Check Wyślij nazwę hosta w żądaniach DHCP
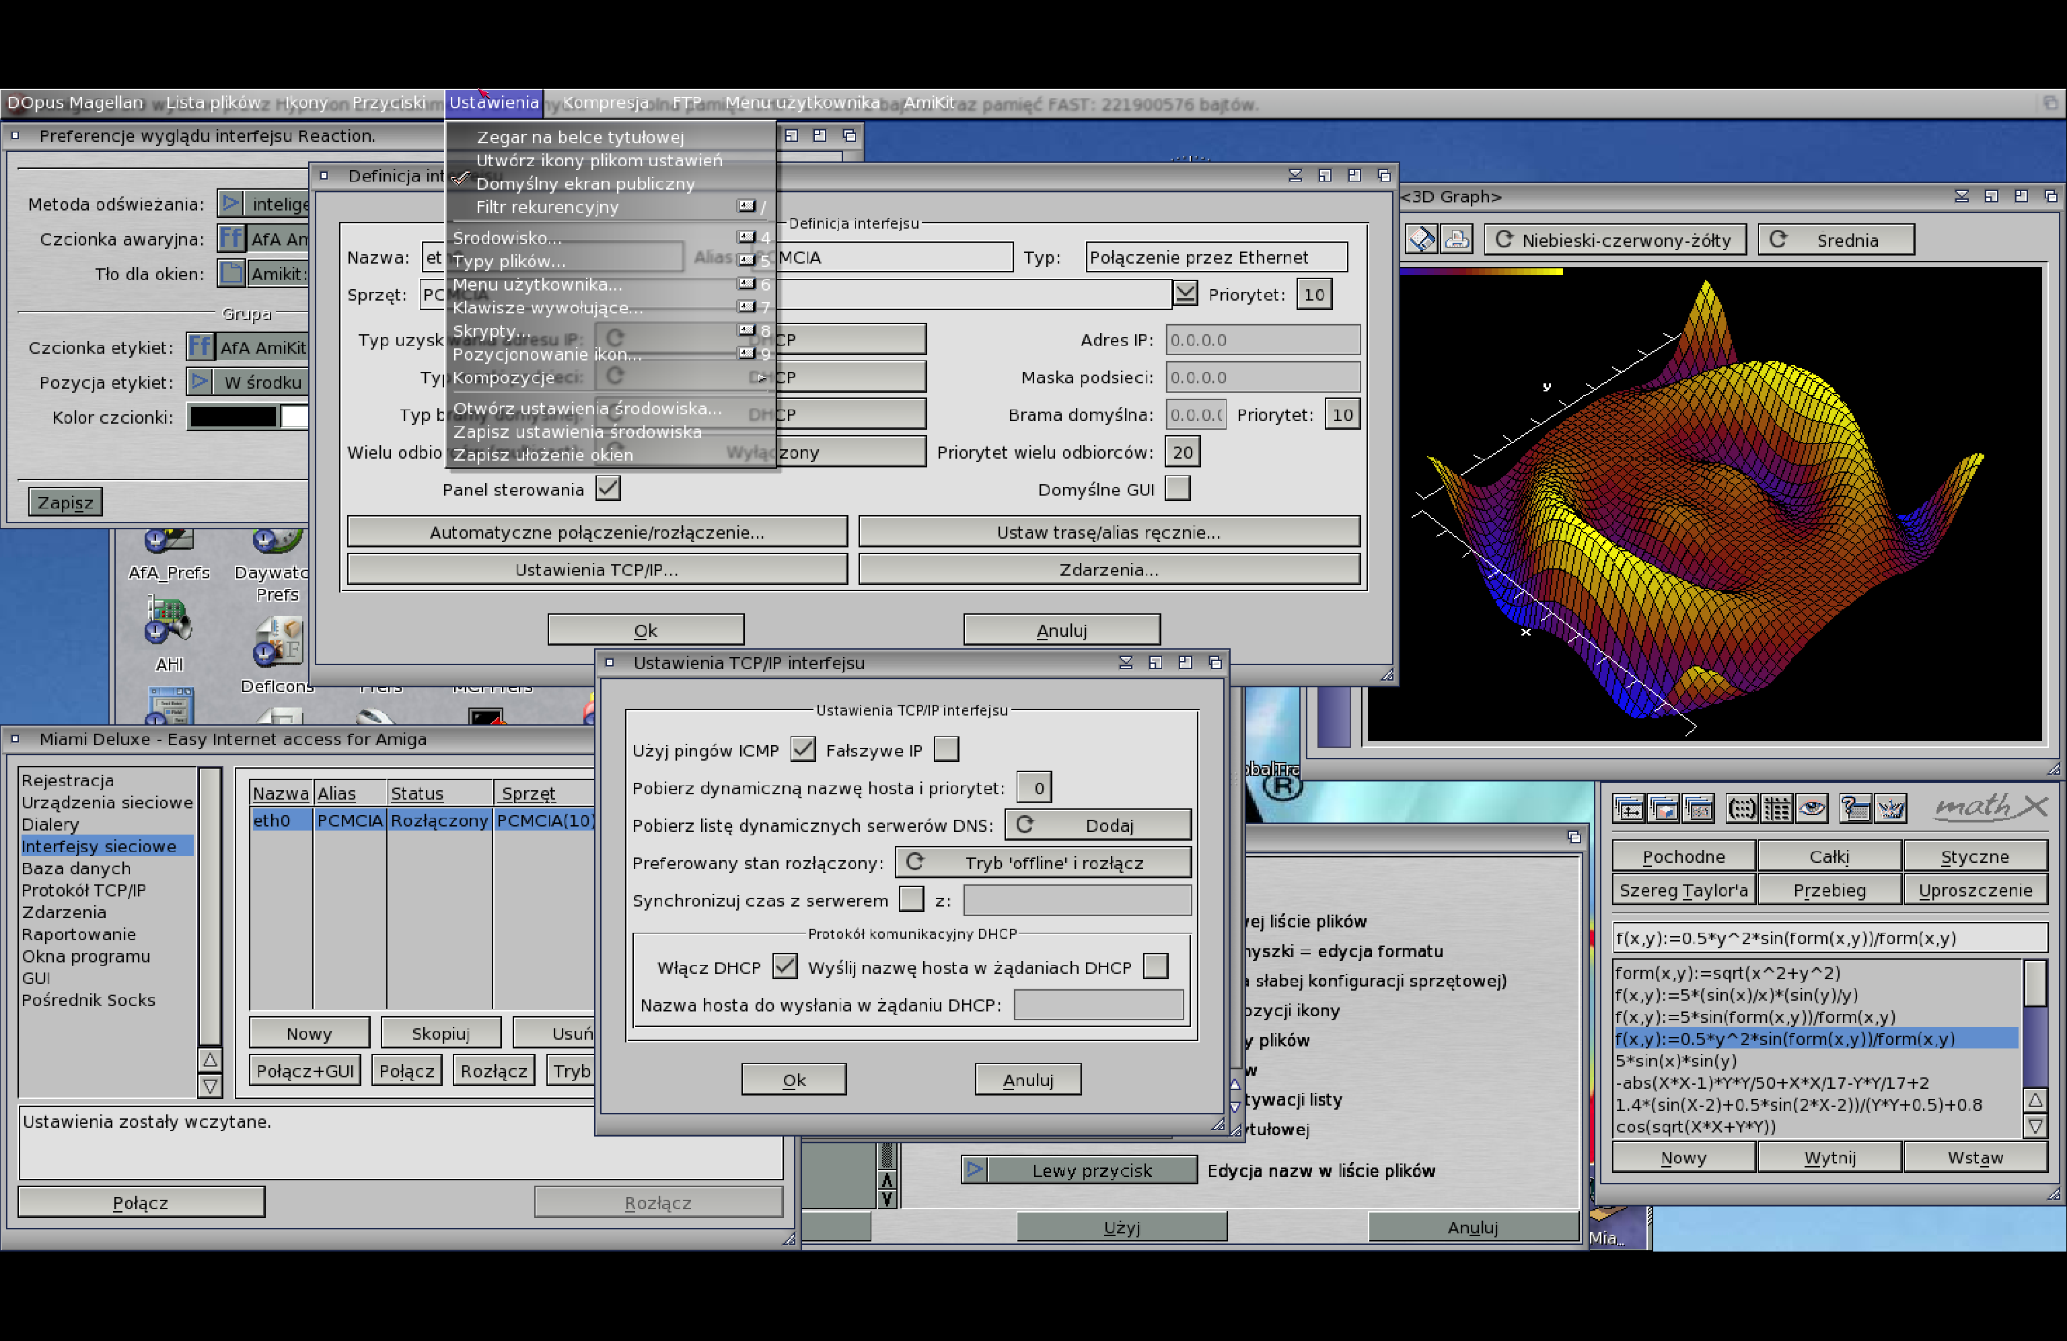2067x1341 pixels. (x=1155, y=966)
